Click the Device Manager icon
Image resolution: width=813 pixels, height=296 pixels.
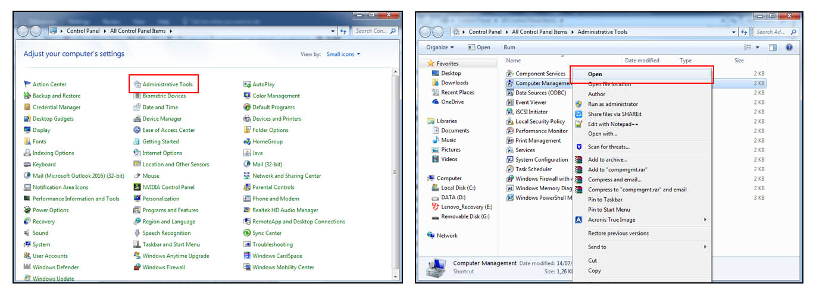[x=137, y=119]
